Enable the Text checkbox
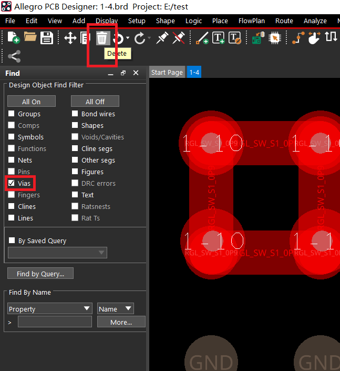 click(x=75, y=195)
